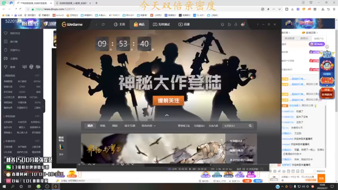Image resolution: width=338 pixels, height=190 pixels.
Task: Open the CFHD category link
Action: [22, 87]
